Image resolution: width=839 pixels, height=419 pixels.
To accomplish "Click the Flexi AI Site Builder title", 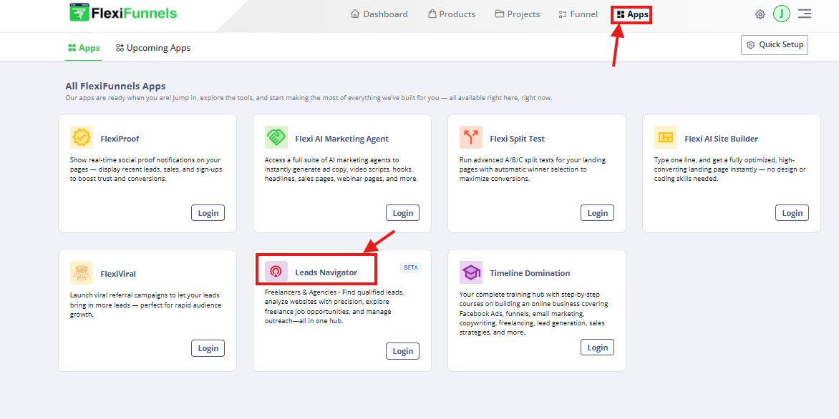I will pos(722,139).
